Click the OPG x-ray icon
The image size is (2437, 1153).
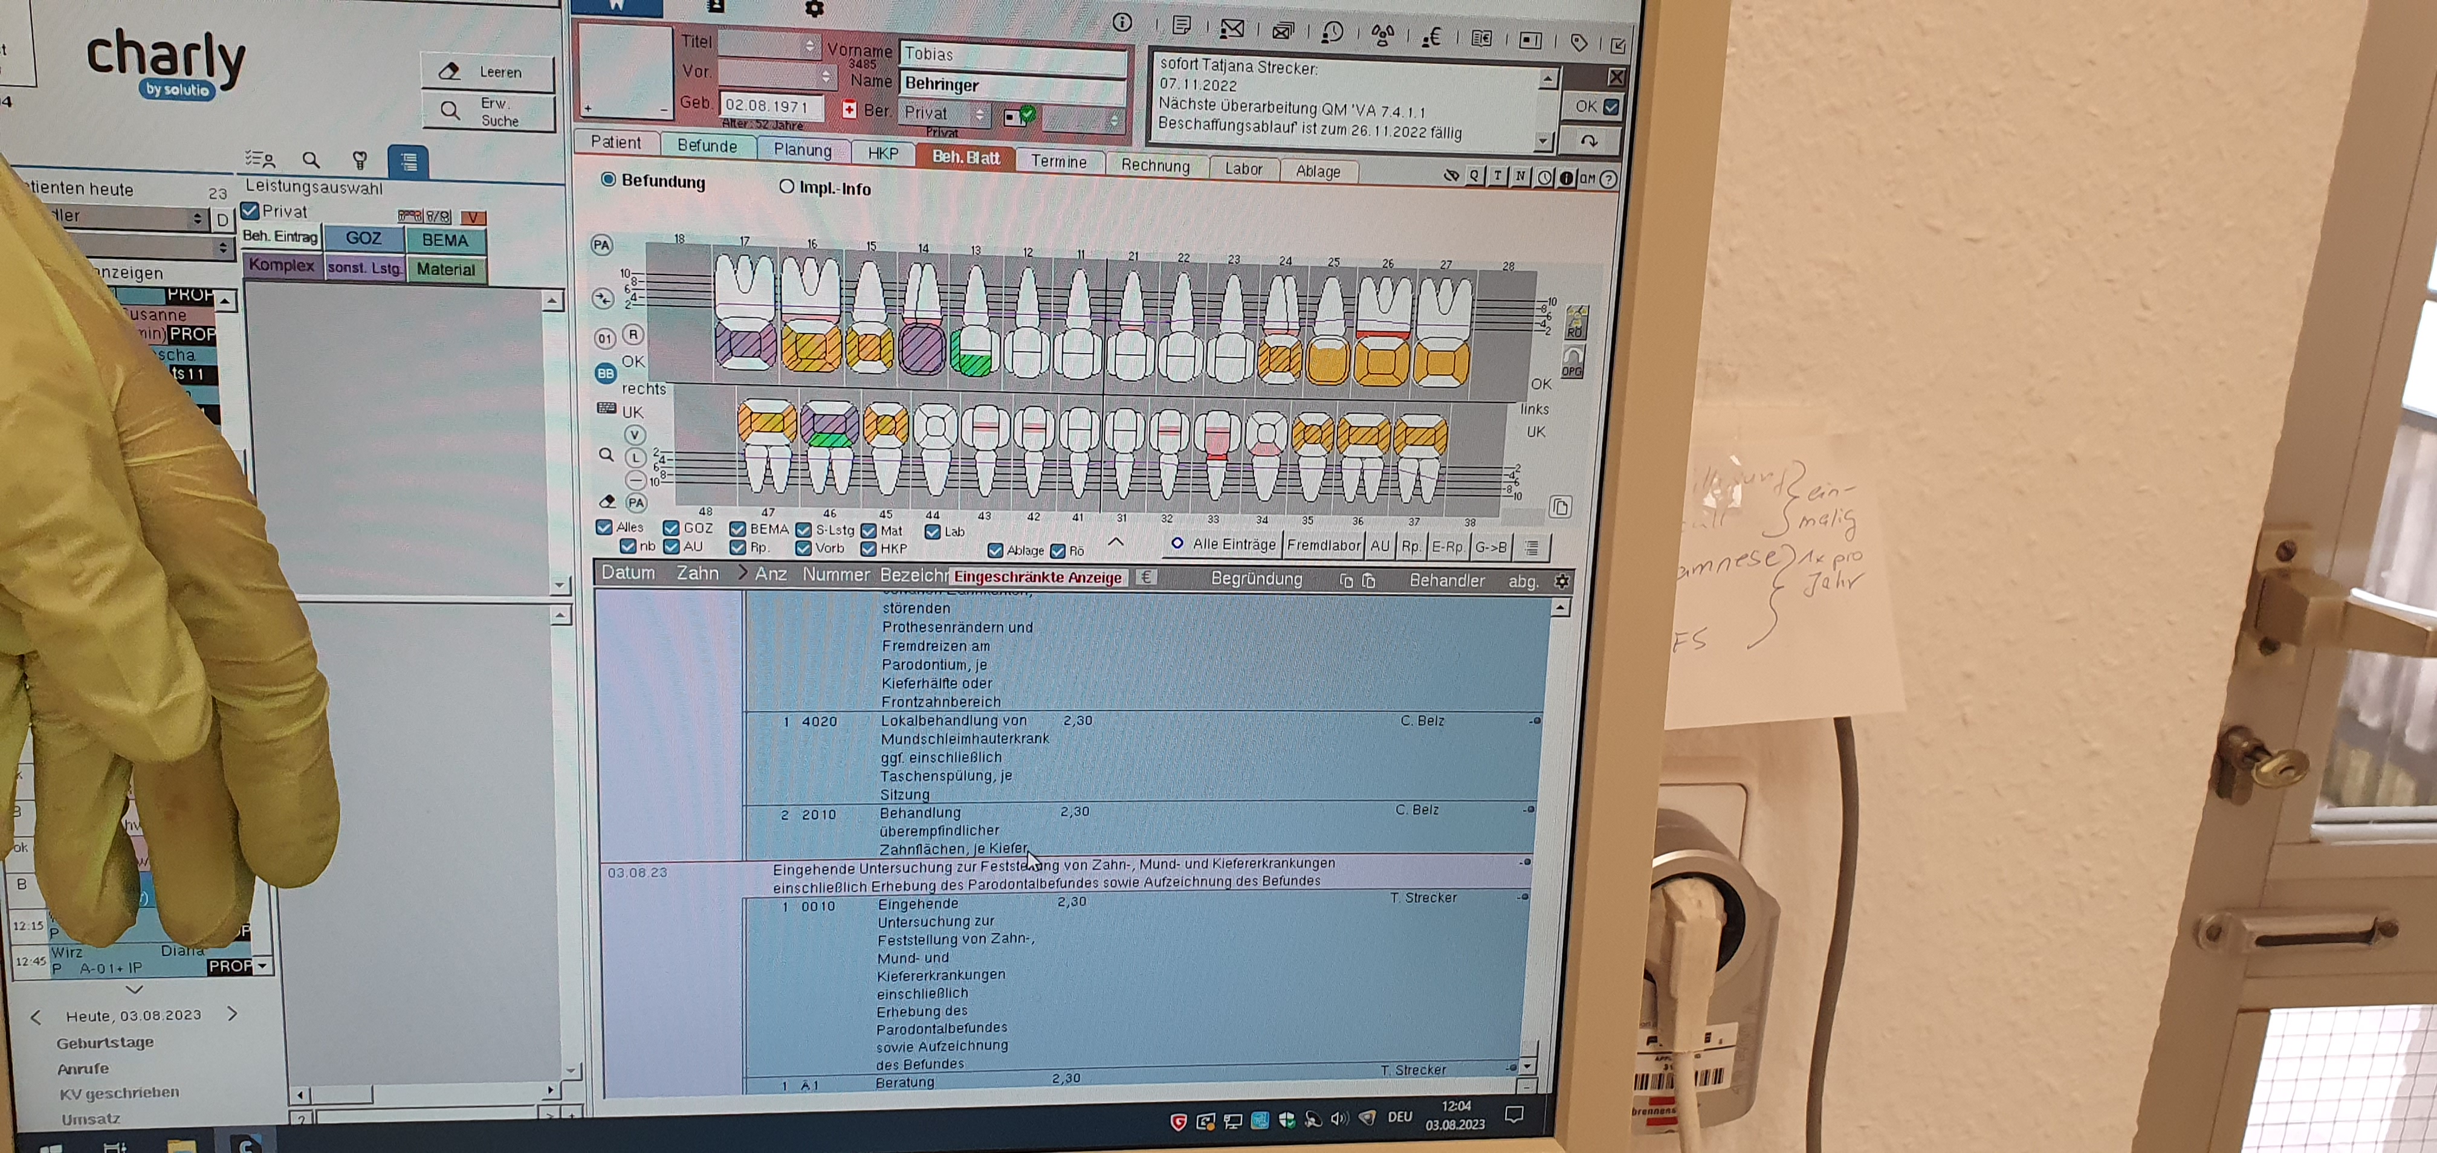(x=1572, y=362)
